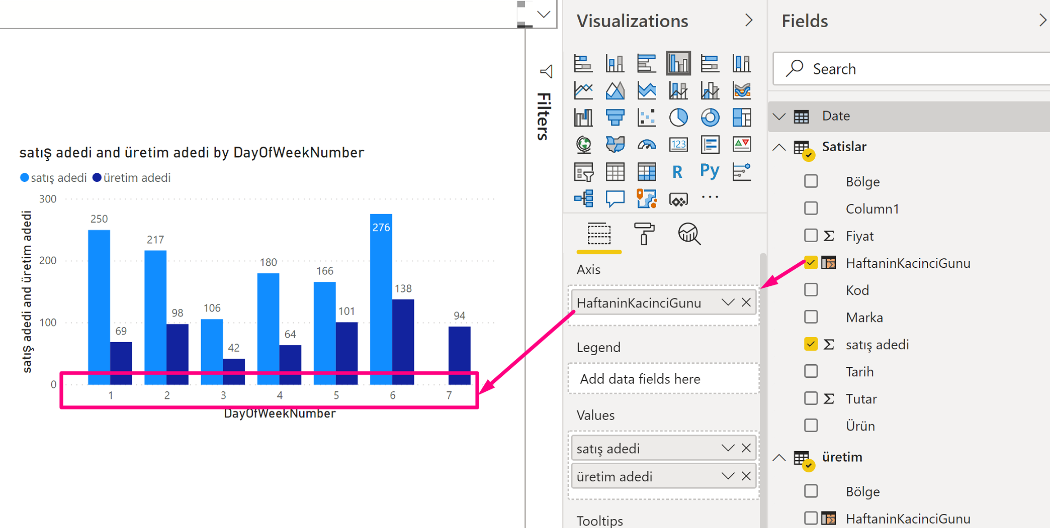Open dropdown for HaftaninKacinciGunu axis field
This screenshot has height=528, width=1050.
click(x=727, y=302)
